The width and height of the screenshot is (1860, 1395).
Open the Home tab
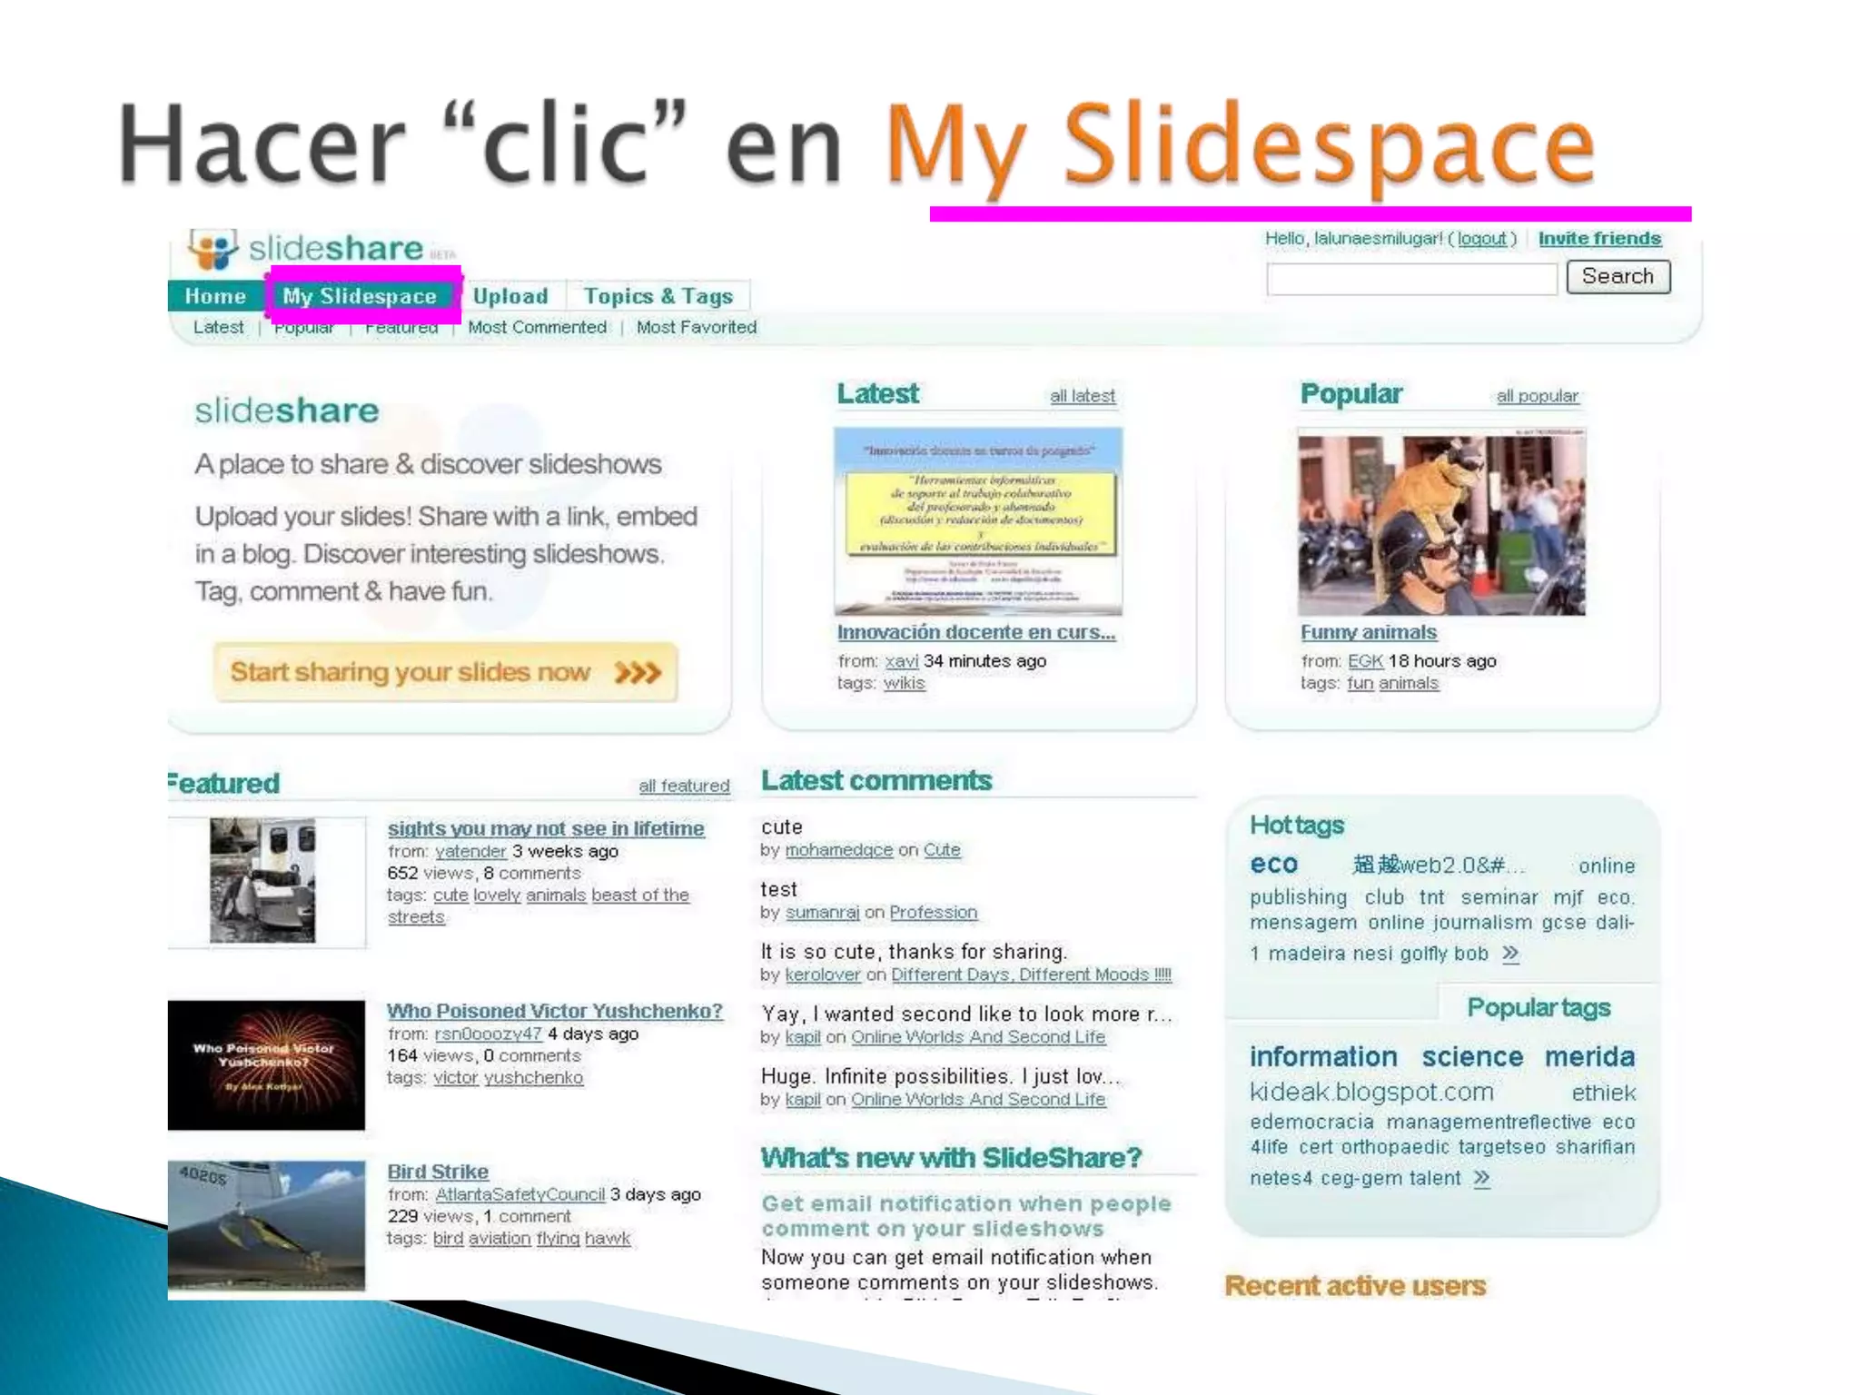click(x=215, y=296)
